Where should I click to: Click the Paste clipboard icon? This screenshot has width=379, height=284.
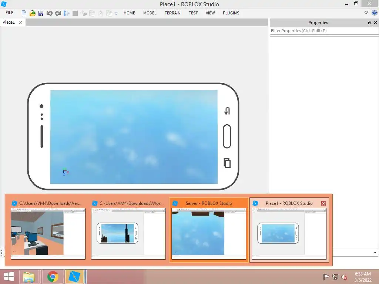(101, 13)
